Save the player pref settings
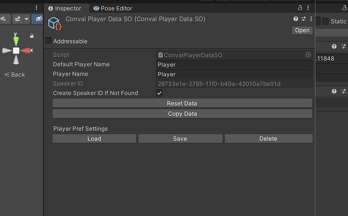The width and height of the screenshot is (348, 216). (x=180, y=138)
